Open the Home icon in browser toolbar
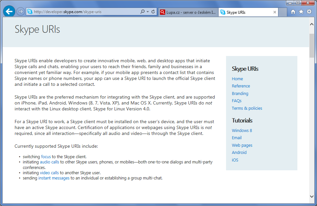 293,12
